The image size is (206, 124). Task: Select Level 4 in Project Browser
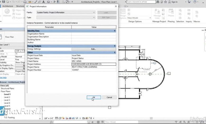pos(7,103)
